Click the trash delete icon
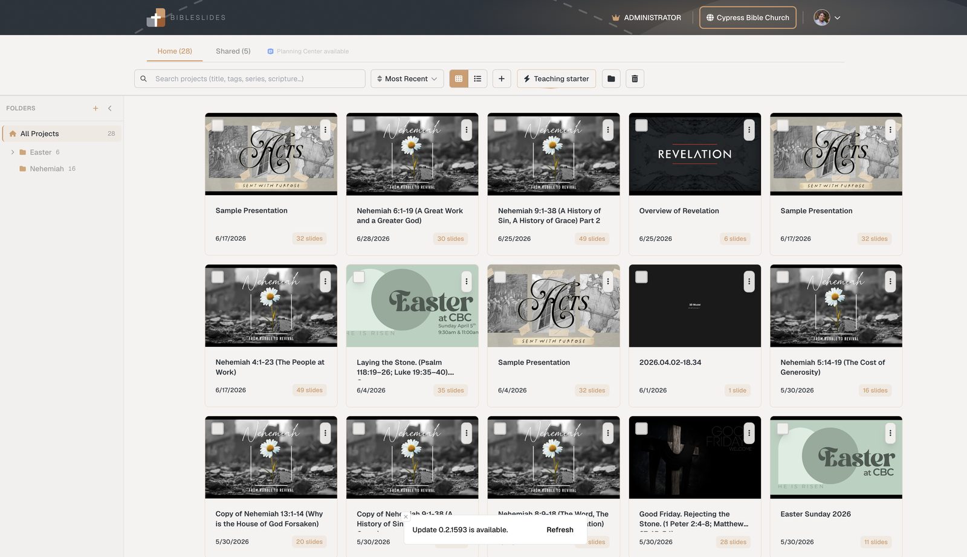The height and width of the screenshot is (557, 967). (x=635, y=79)
